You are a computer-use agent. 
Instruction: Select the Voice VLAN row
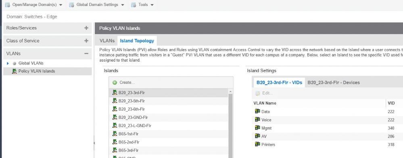click(328, 120)
